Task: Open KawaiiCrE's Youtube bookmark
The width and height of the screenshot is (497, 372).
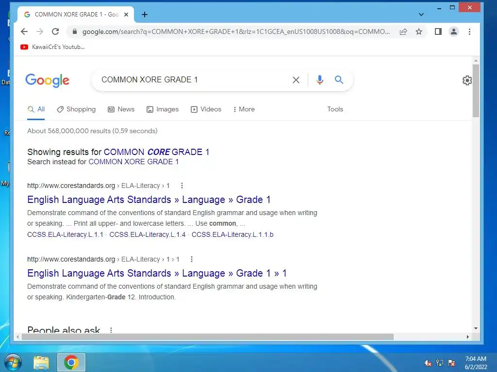Action: click(52, 47)
